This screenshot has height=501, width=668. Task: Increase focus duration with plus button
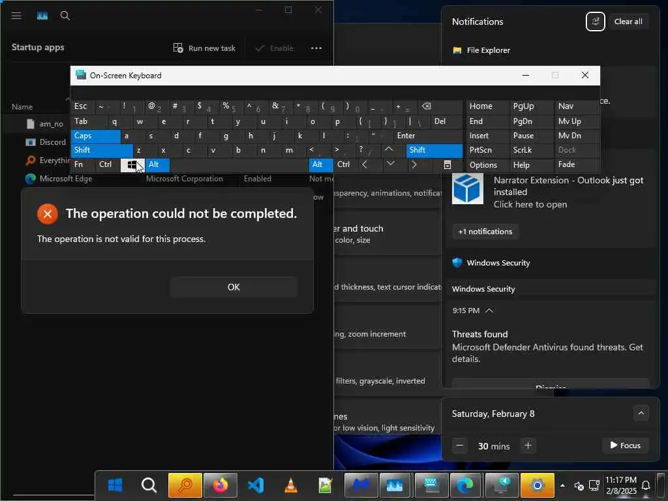tap(528, 446)
